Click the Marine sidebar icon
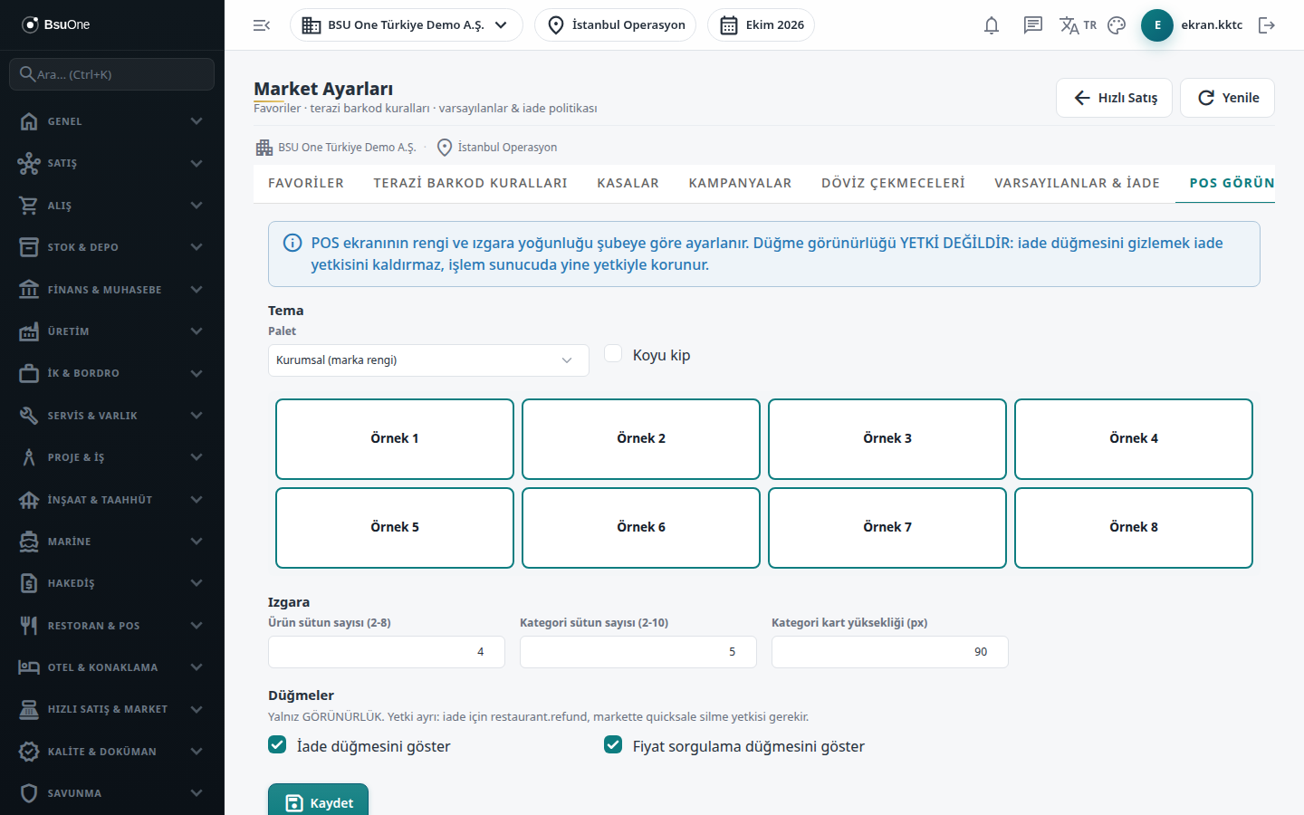This screenshot has width=1304, height=815. (x=29, y=541)
